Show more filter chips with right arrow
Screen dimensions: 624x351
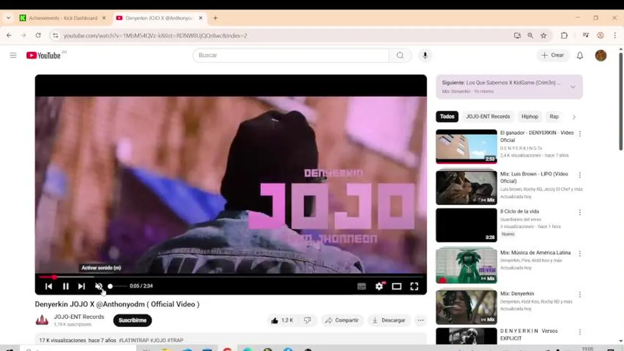[x=574, y=117]
